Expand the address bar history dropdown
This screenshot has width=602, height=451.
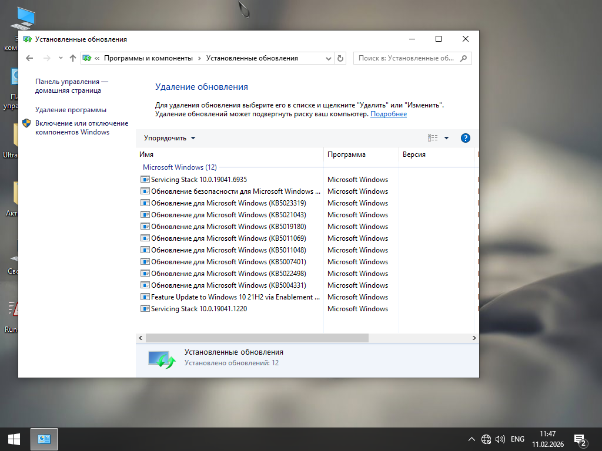pyautogui.click(x=329, y=58)
